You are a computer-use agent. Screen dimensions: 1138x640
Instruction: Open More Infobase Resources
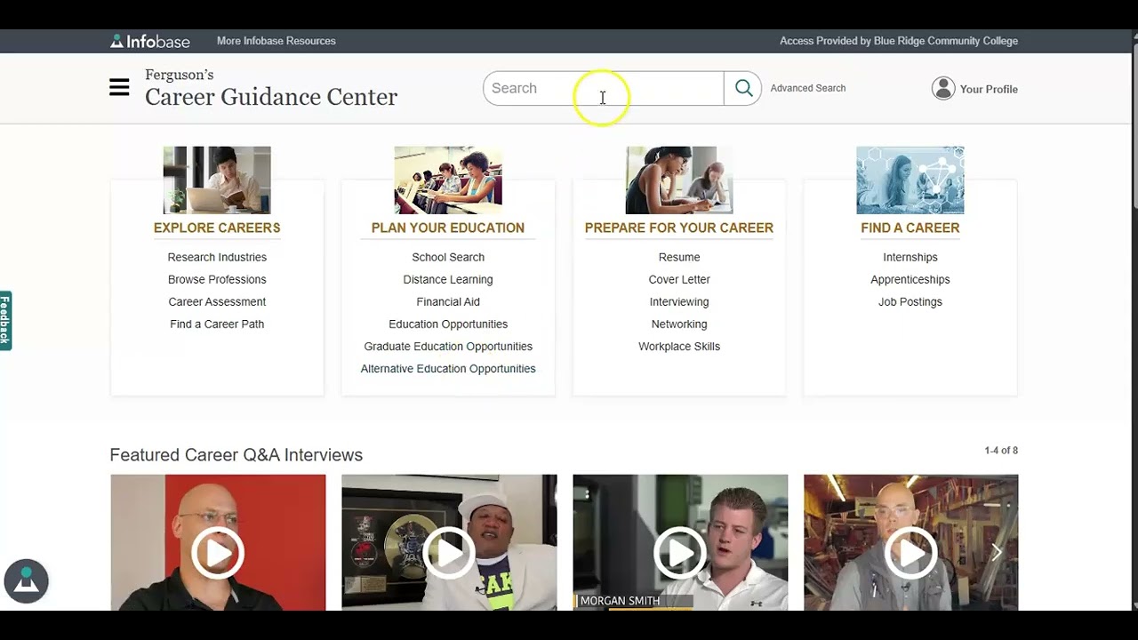point(276,41)
